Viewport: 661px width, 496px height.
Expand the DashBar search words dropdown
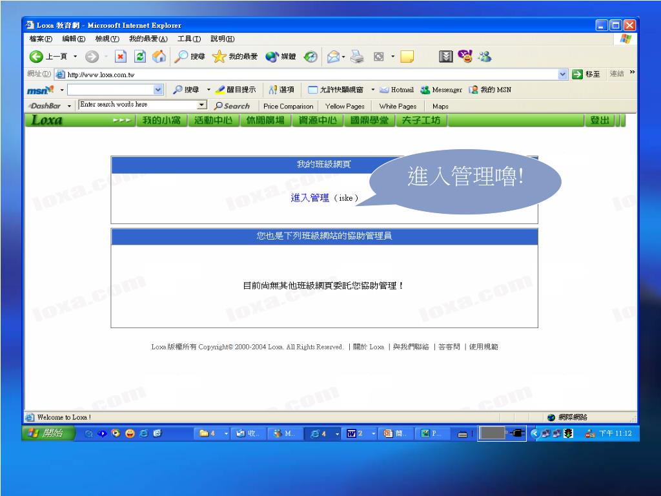(x=202, y=105)
